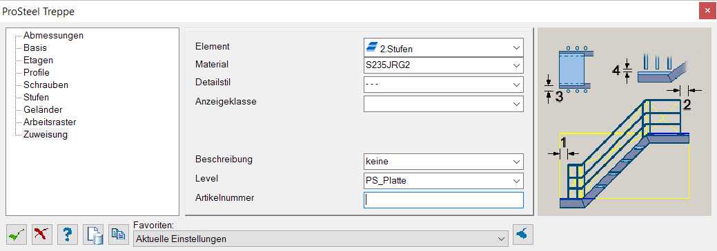Screen dimensions: 717x251
Task: Expand the Material dropdown S235JRG2
Action: [x=443, y=65]
